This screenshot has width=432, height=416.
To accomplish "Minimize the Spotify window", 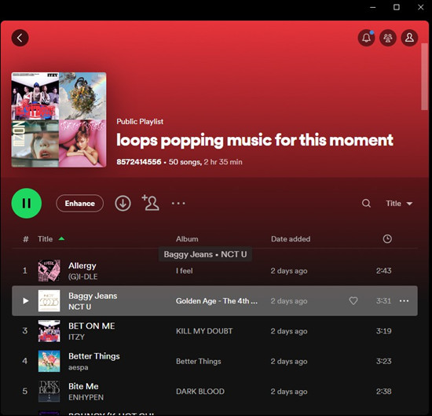I will (373, 7).
